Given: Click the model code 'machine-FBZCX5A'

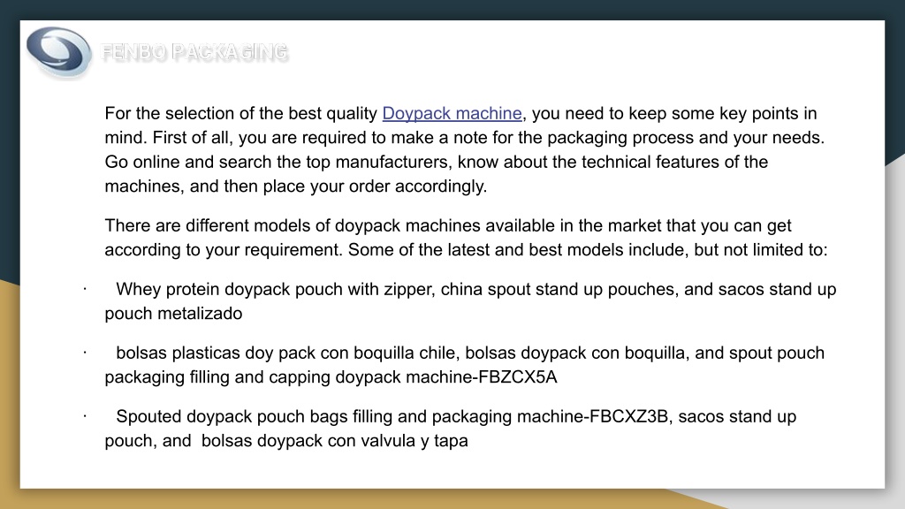Looking at the screenshot, I should click(x=482, y=376).
